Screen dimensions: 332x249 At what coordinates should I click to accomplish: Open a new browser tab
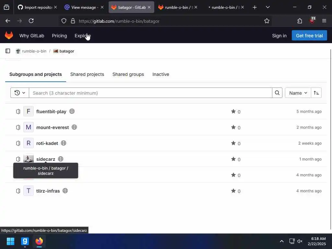pyautogui.click(x=255, y=7)
